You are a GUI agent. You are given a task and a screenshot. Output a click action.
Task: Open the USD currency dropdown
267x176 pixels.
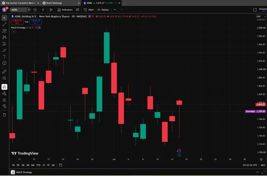tap(261, 16)
